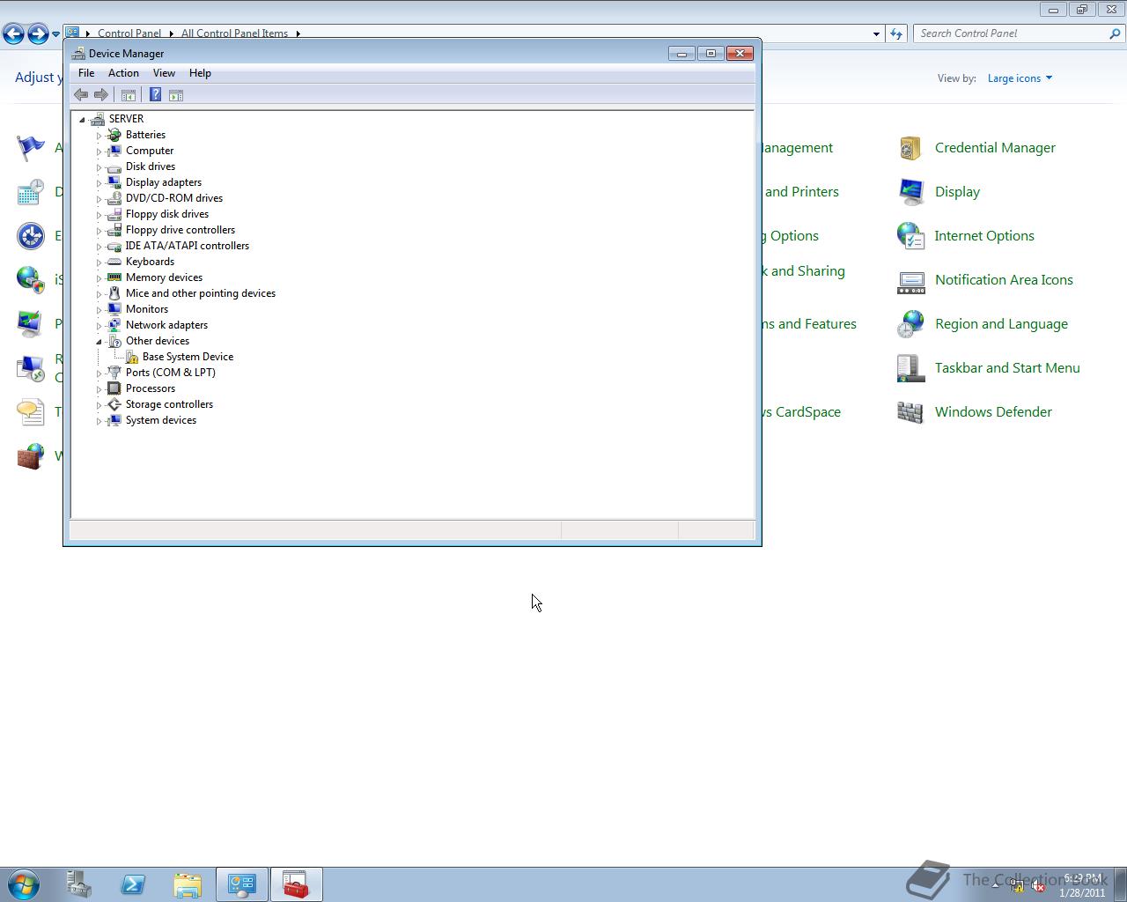The image size is (1127, 902).
Task: Click the Control Panel breadcrumb
Action: pyautogui.click(x=129, y=33)
